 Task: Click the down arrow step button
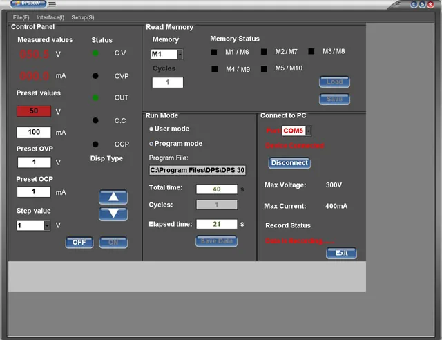click(x=113, y=214)
